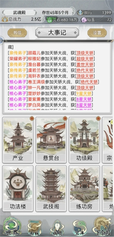Open the 世界 world map icon

[12, 226]
